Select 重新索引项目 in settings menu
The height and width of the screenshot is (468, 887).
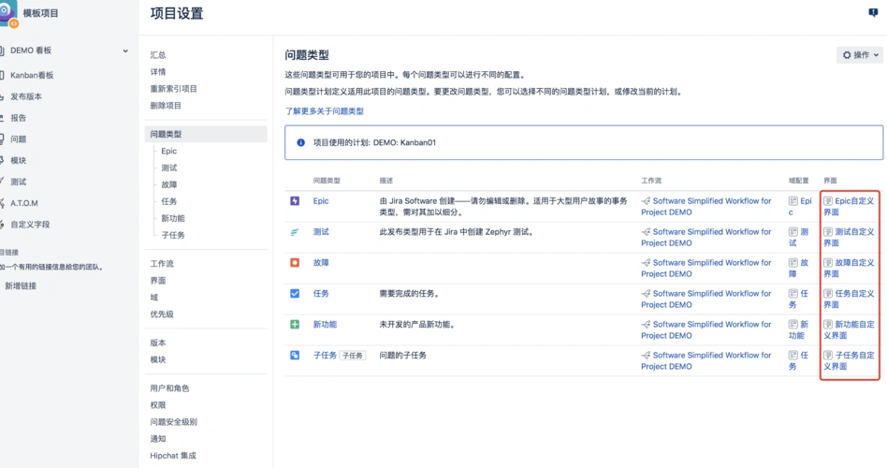[x=174, y=89]
